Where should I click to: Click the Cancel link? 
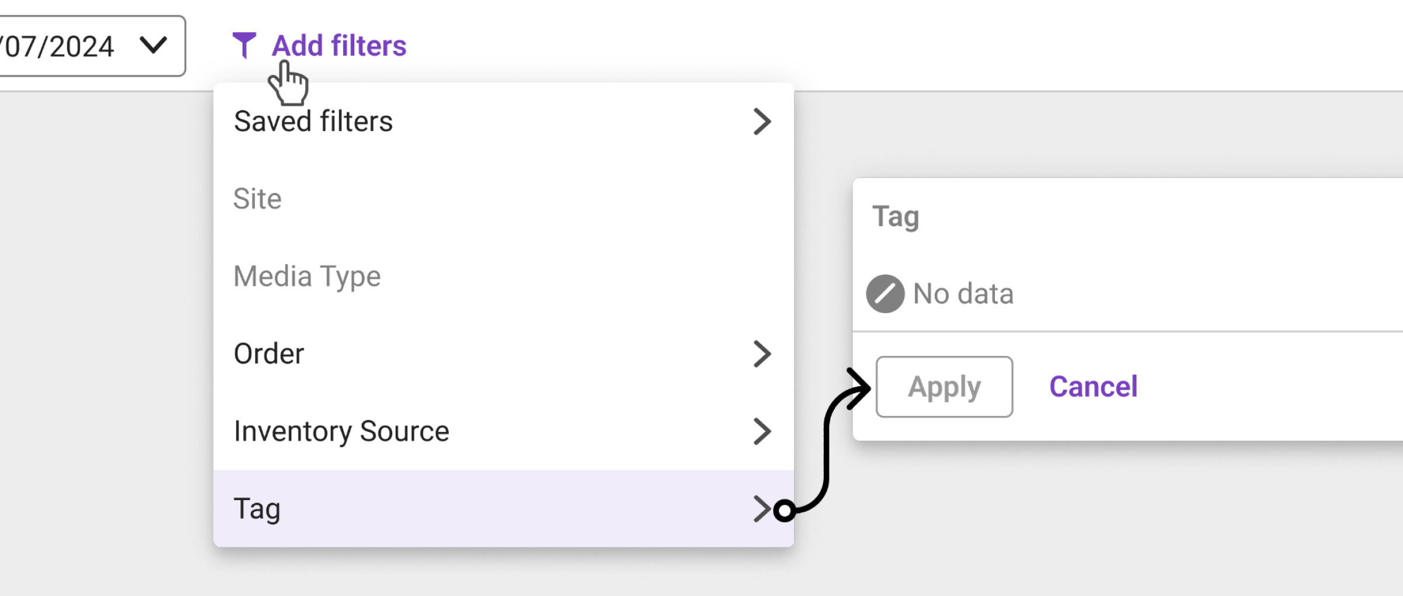tap(1093, 386)
